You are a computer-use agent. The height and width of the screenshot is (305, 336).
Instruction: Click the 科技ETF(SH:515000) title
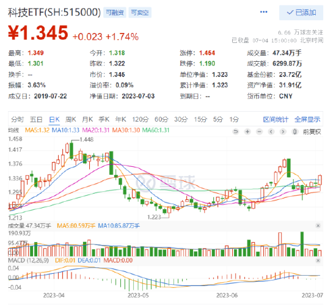point(54,12)
